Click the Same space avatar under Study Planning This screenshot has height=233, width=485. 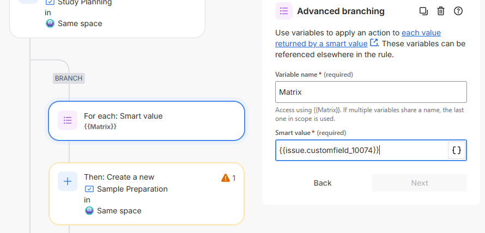(50, 23)
